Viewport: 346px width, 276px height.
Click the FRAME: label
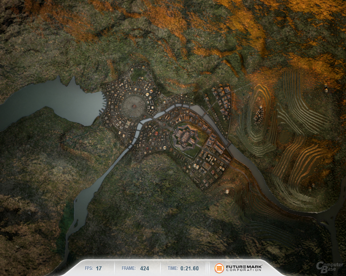pyautogui.click(x=128, y=268)
